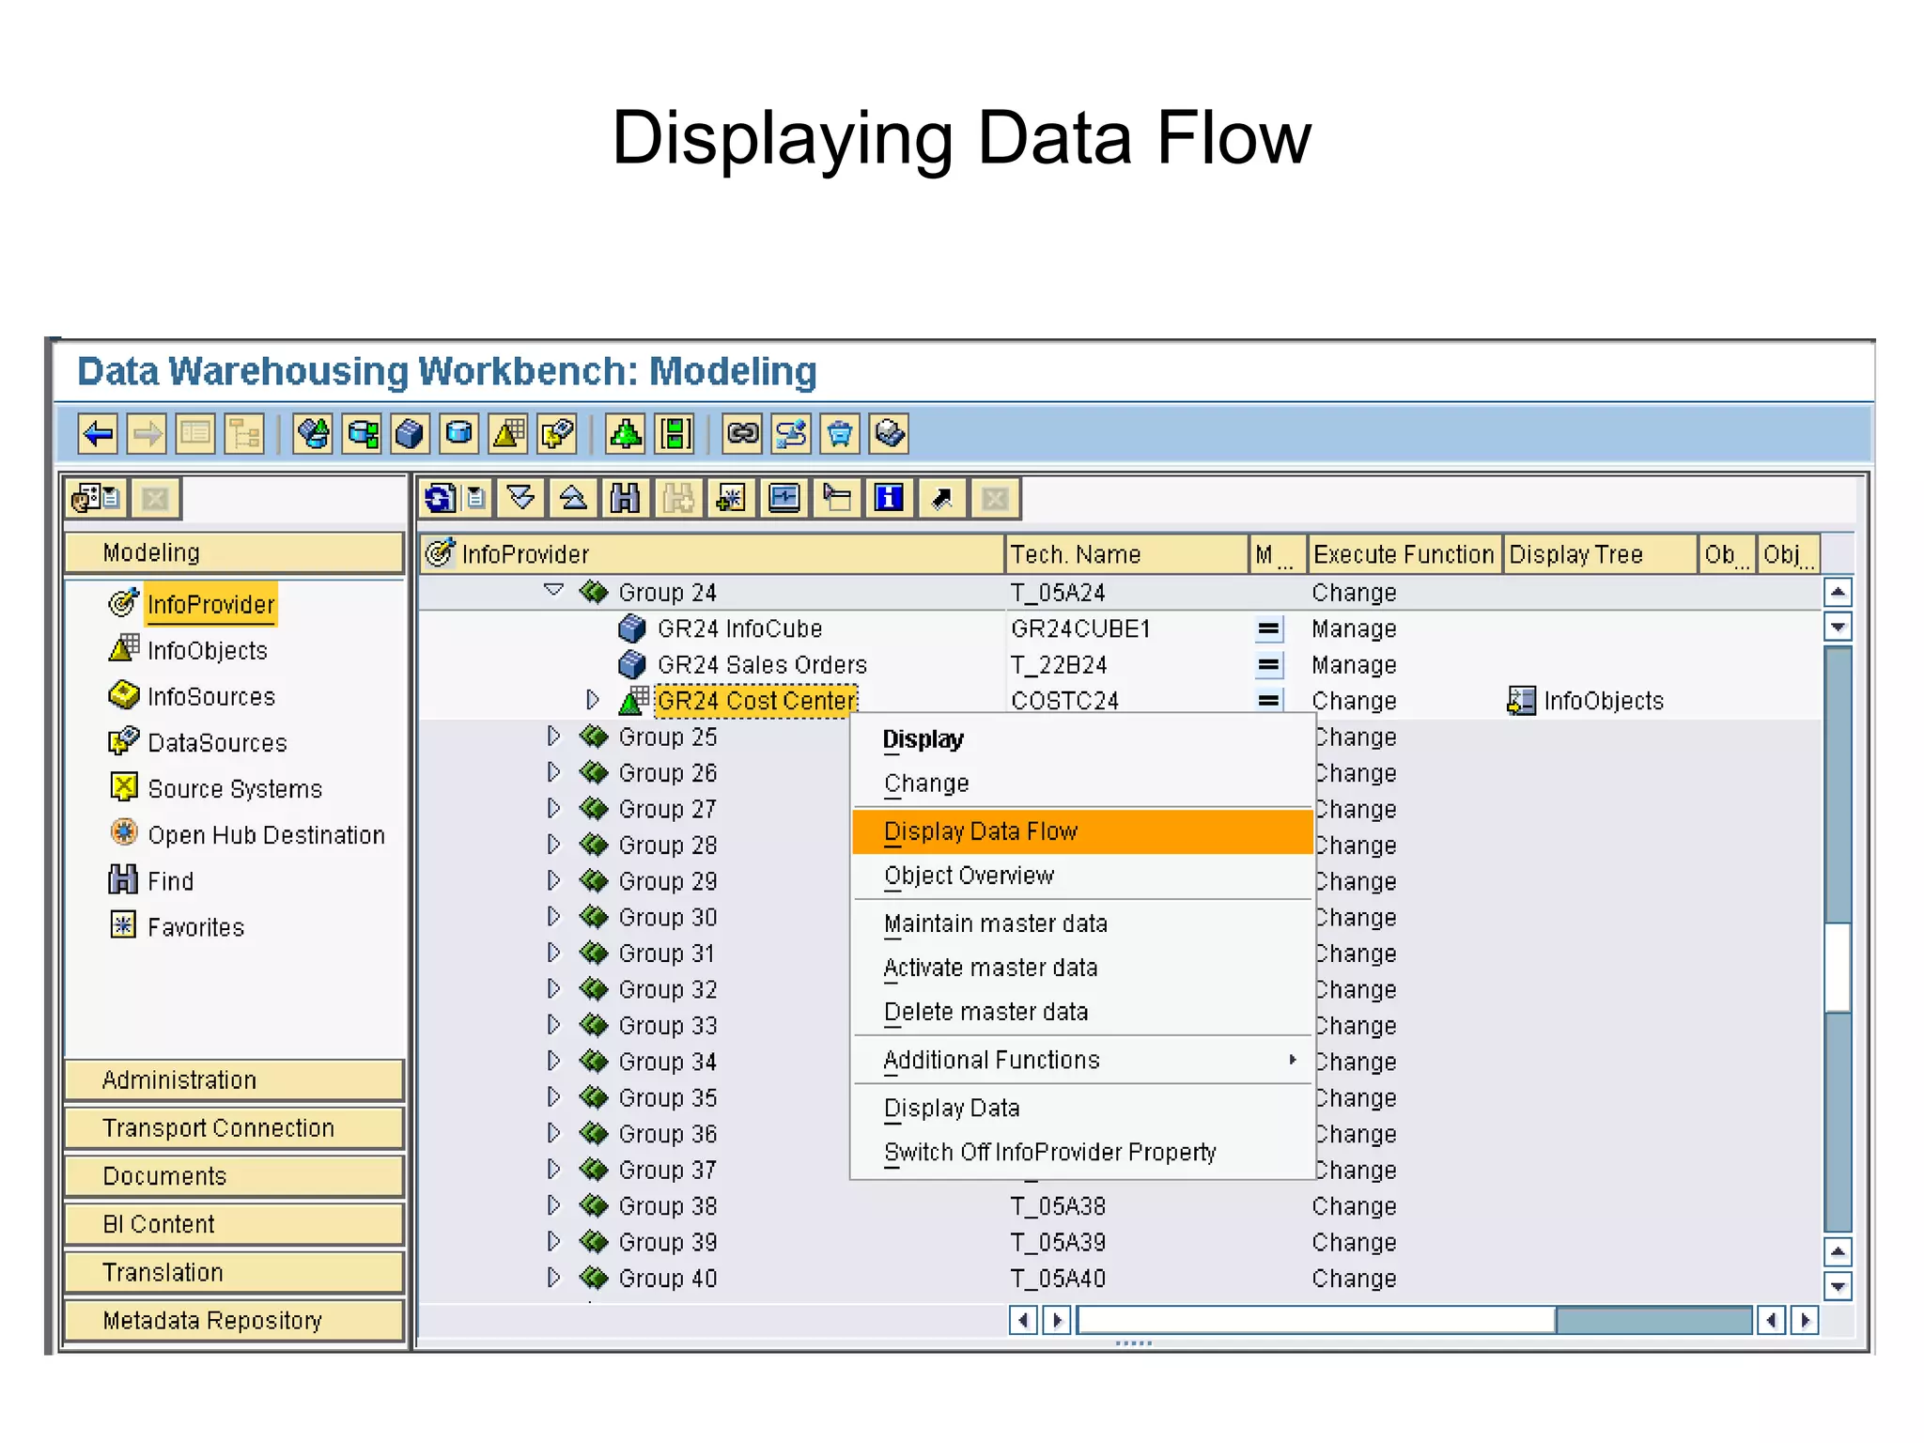This screenshot has height=1443, width=1924.
Task: Choose Maintain master data
Action: (x=1082, y=923)
